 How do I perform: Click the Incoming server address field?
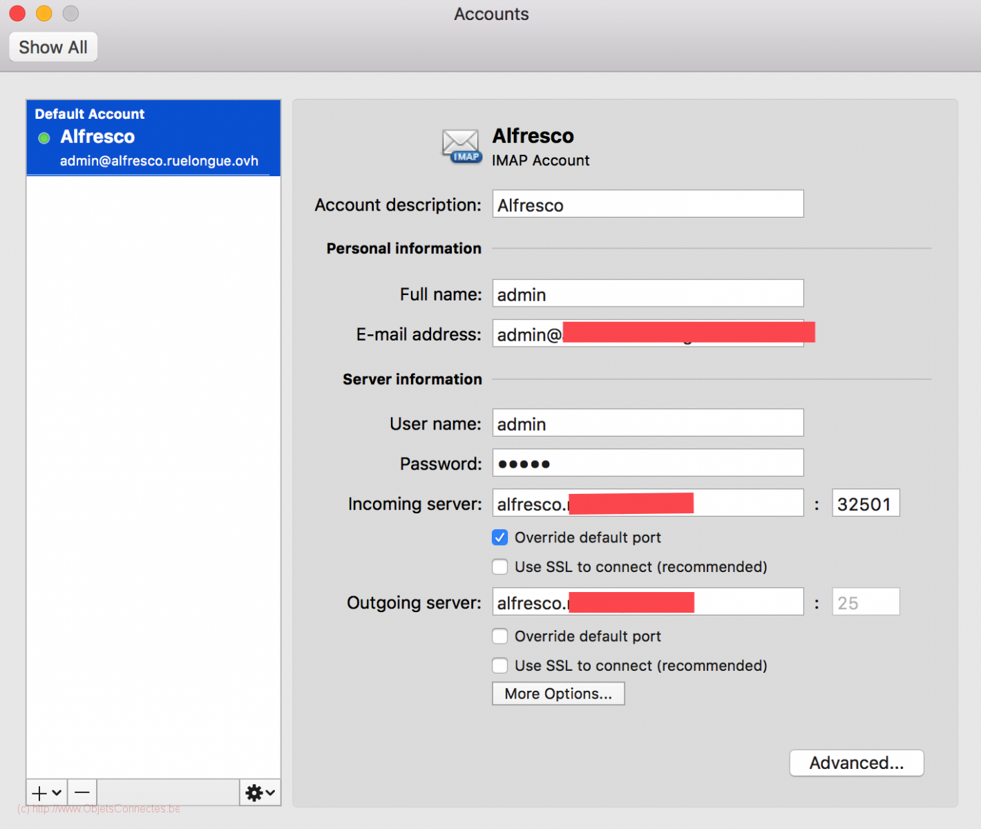[x=648, y=503]
